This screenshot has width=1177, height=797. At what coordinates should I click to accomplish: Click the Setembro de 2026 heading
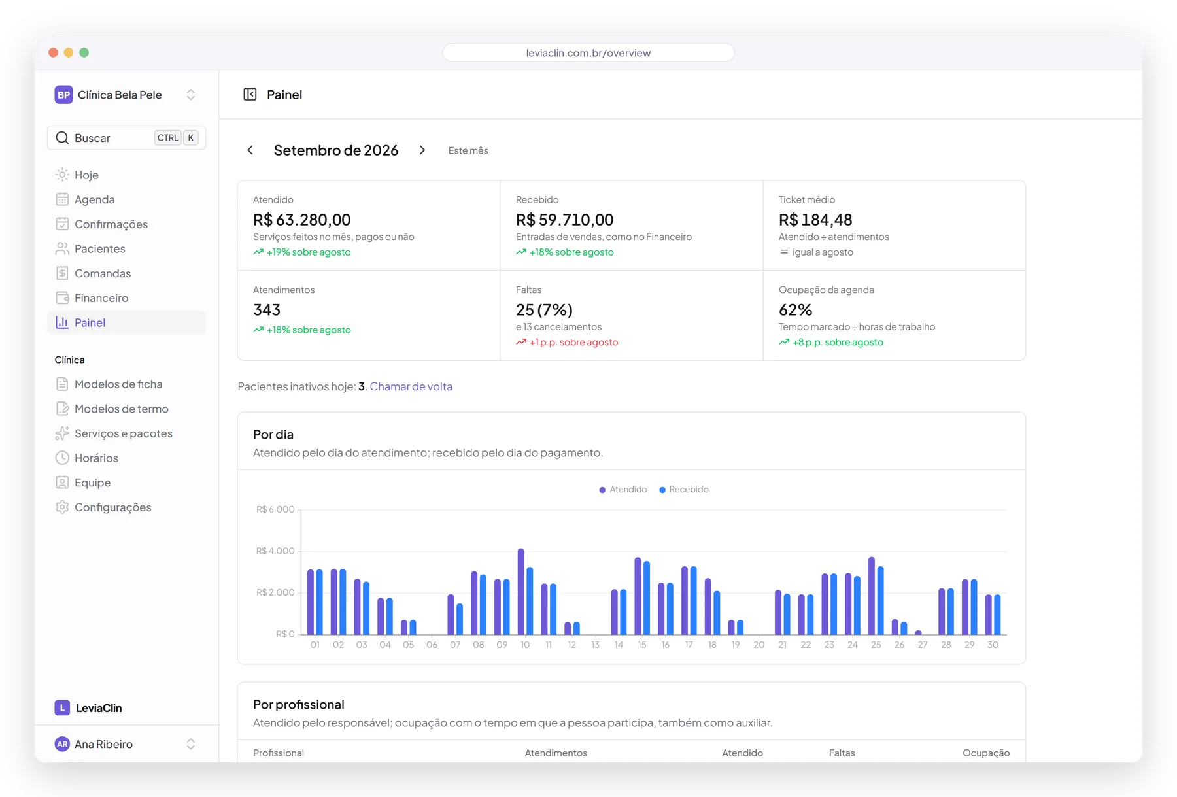tap(336, 150)
